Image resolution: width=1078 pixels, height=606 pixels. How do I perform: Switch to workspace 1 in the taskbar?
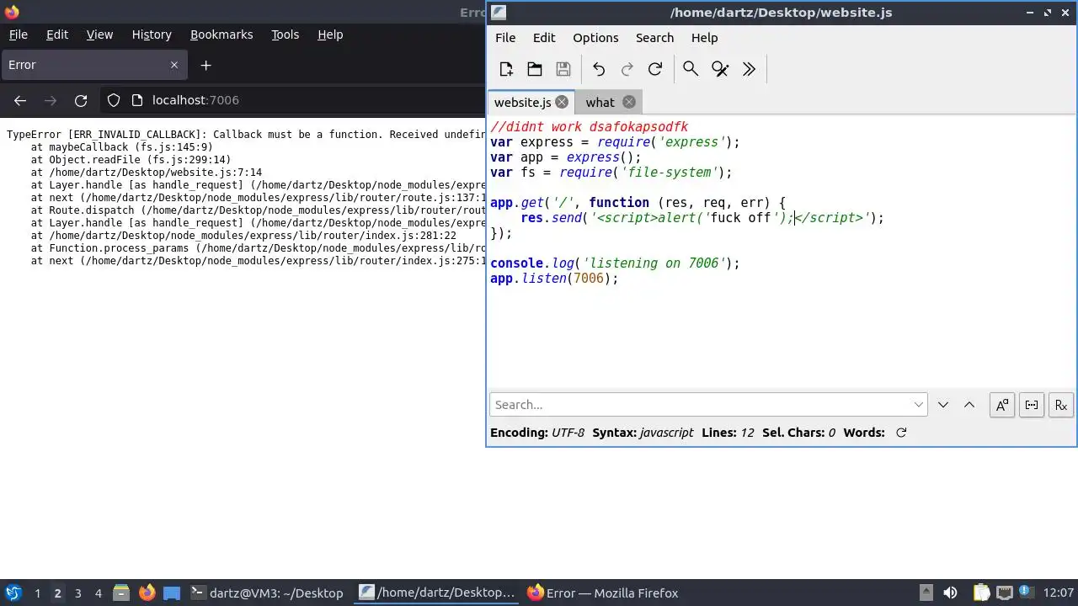[37, 593]
